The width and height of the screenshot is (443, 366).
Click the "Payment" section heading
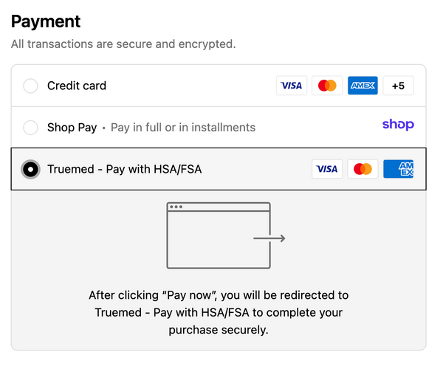pos(46,21)
